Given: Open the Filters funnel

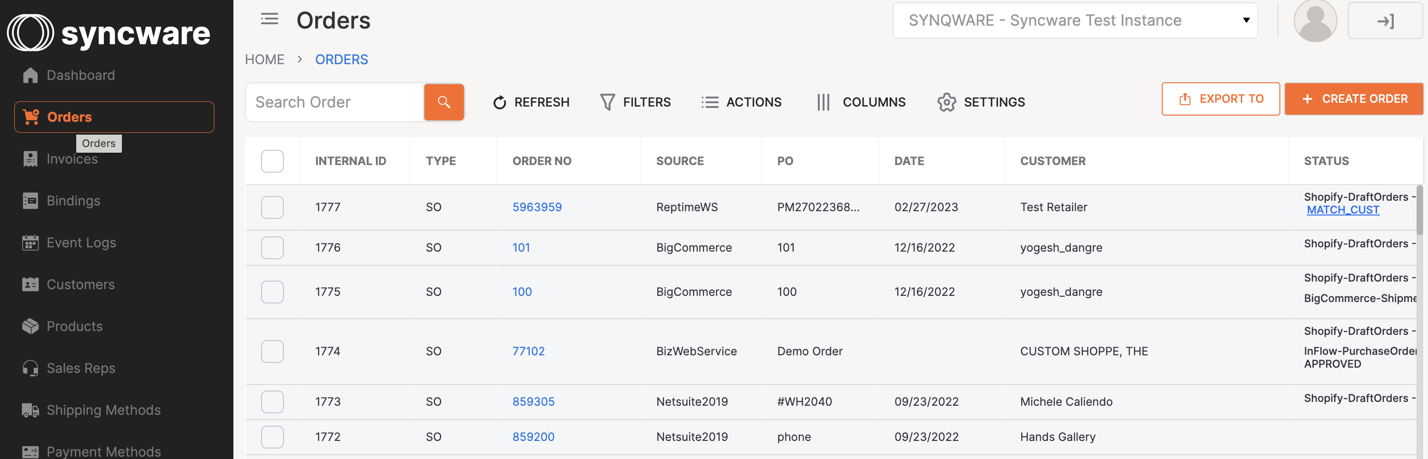Looking at the screenshot, I should 635,102.
